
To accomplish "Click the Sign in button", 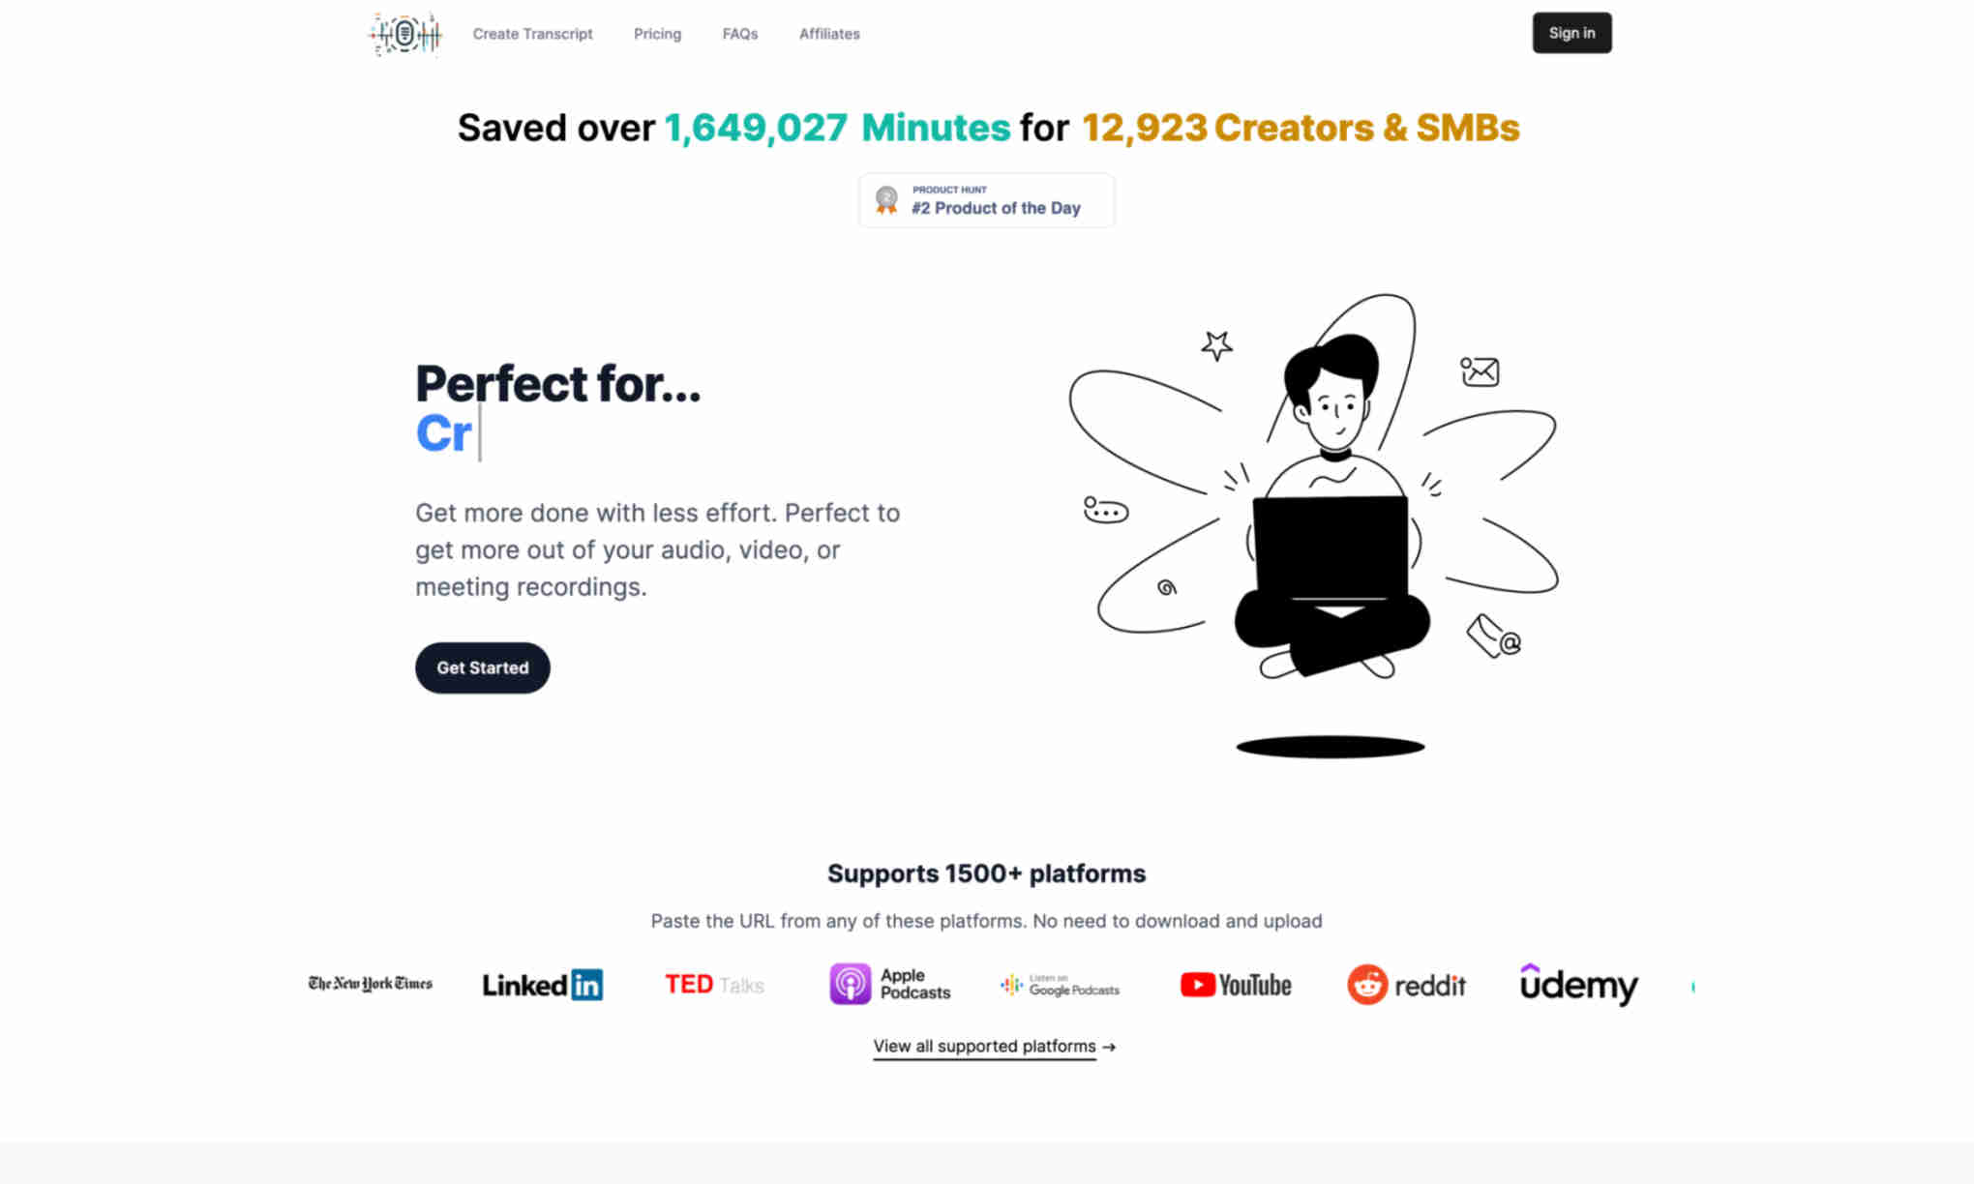I will tap(1570, 33).
